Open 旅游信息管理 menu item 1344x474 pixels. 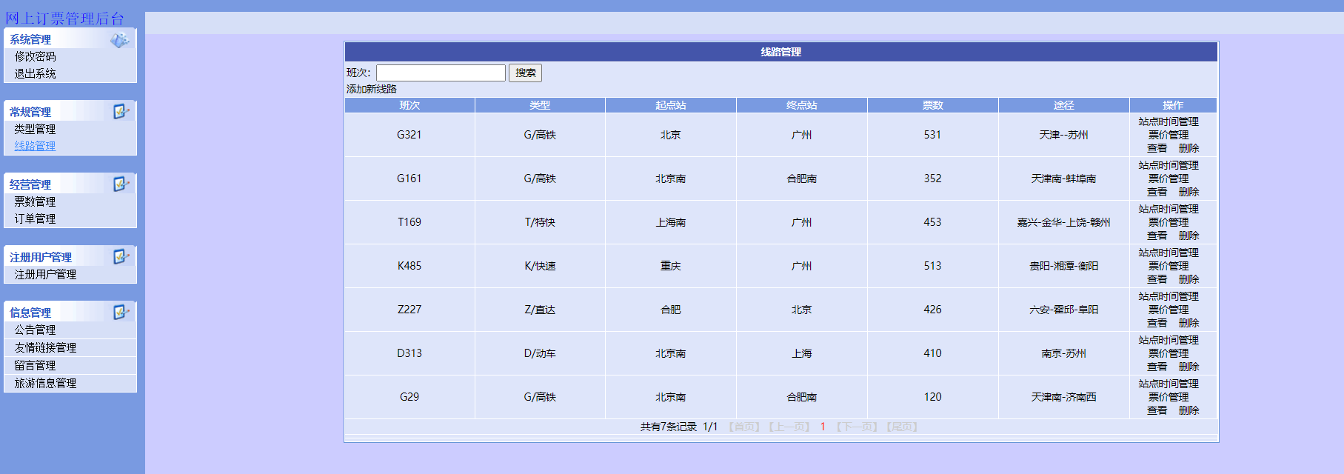45,383
